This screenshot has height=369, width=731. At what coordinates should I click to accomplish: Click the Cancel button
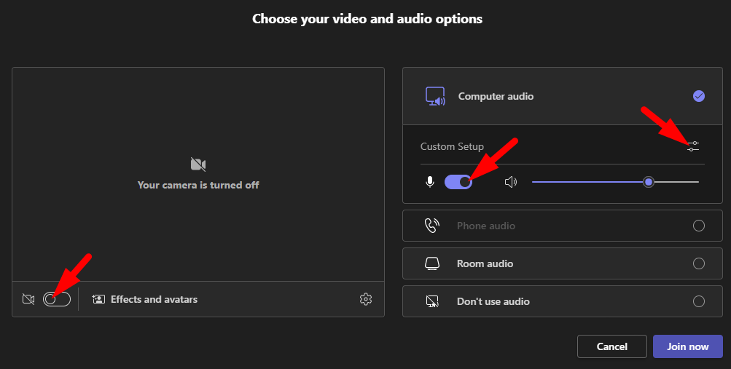click(611, 346)
